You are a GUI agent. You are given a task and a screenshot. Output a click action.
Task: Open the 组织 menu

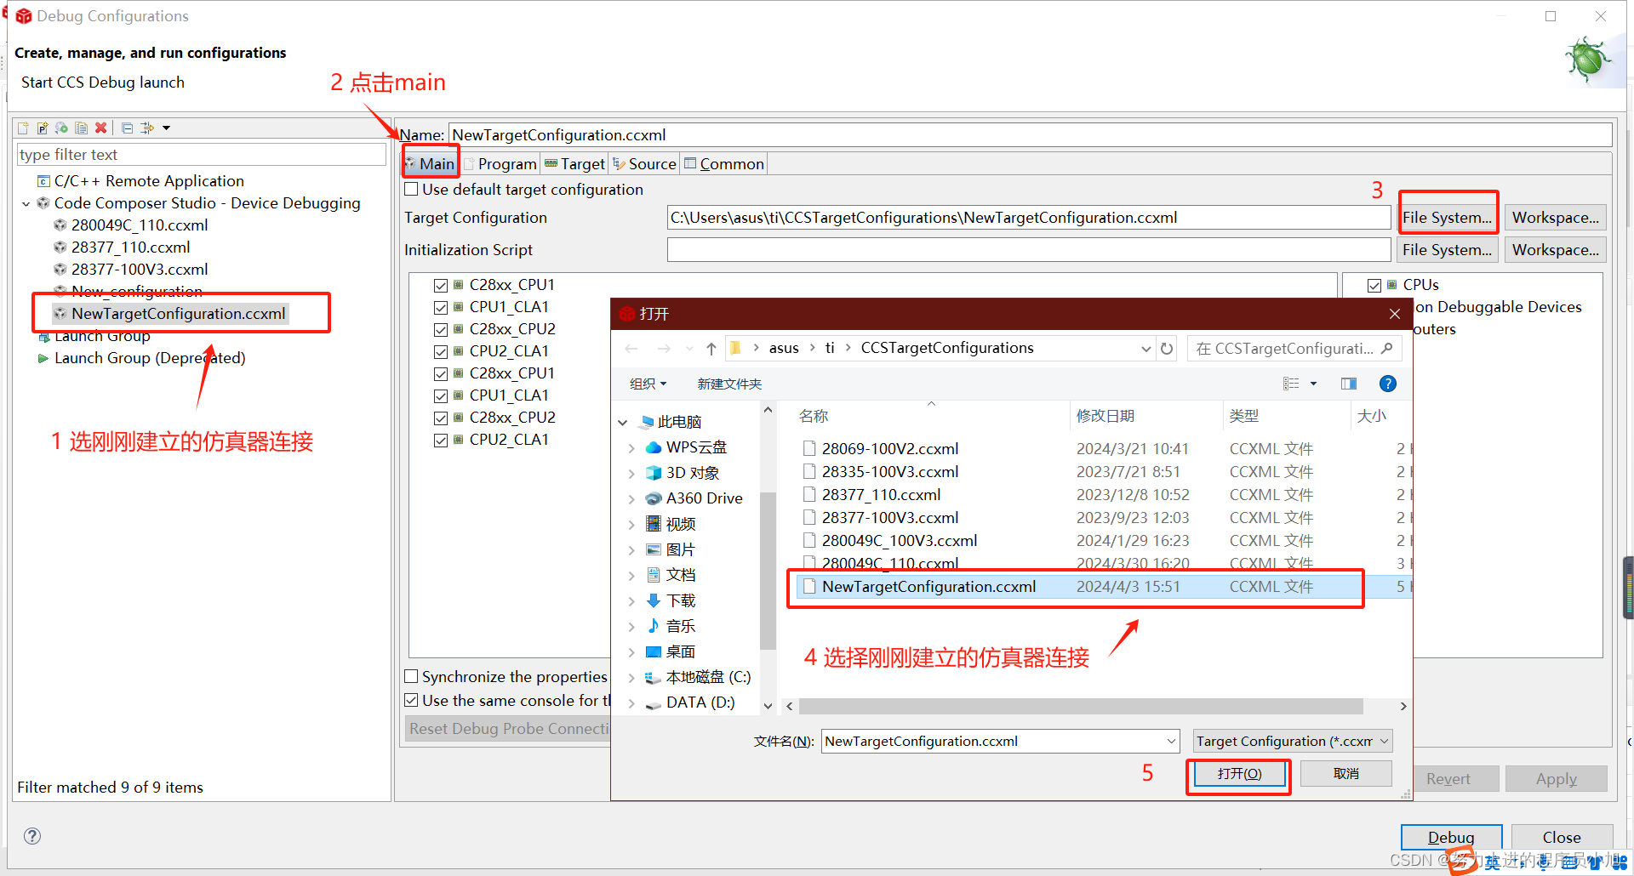[x=648, y=384]
